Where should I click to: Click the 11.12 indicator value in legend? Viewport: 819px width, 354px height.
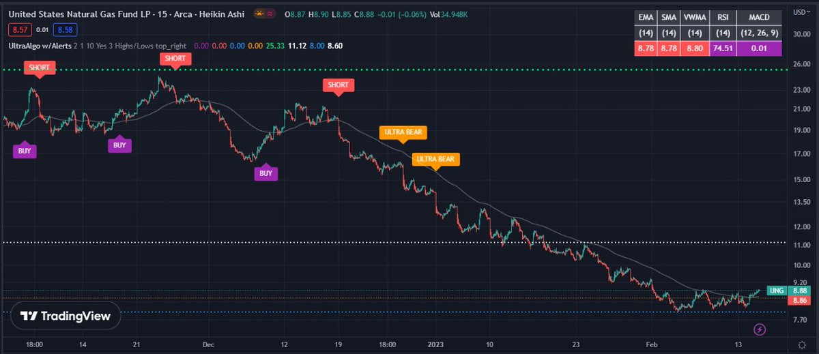point(297,46)
